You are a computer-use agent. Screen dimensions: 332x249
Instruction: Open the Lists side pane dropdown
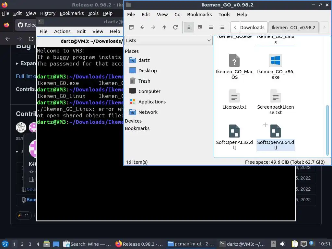(168, 41)
